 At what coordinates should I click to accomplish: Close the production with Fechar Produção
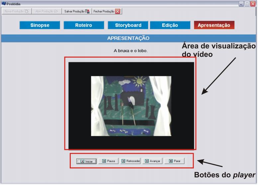tap(107, 11)
